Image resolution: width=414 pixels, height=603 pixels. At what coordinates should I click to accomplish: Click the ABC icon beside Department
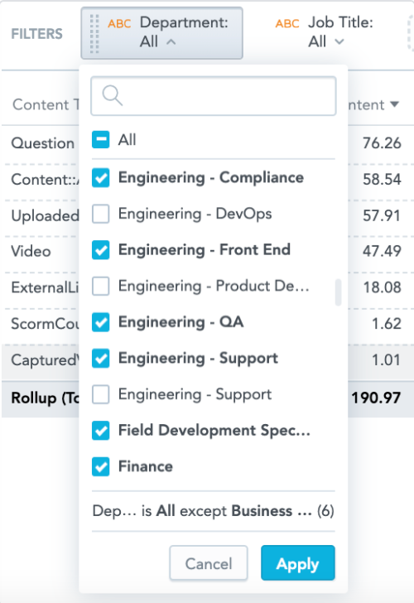click(x=119, y=24)
